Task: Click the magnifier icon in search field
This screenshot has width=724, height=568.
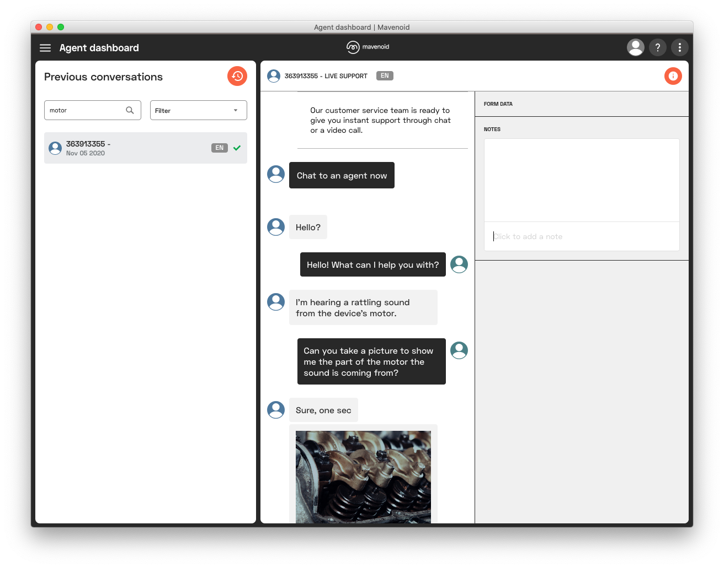Action: pos(130,110)
